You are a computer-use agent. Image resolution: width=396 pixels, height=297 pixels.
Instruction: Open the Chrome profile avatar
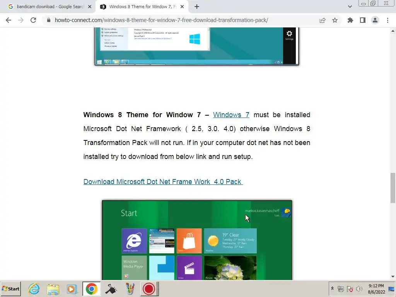coord(375,20)
